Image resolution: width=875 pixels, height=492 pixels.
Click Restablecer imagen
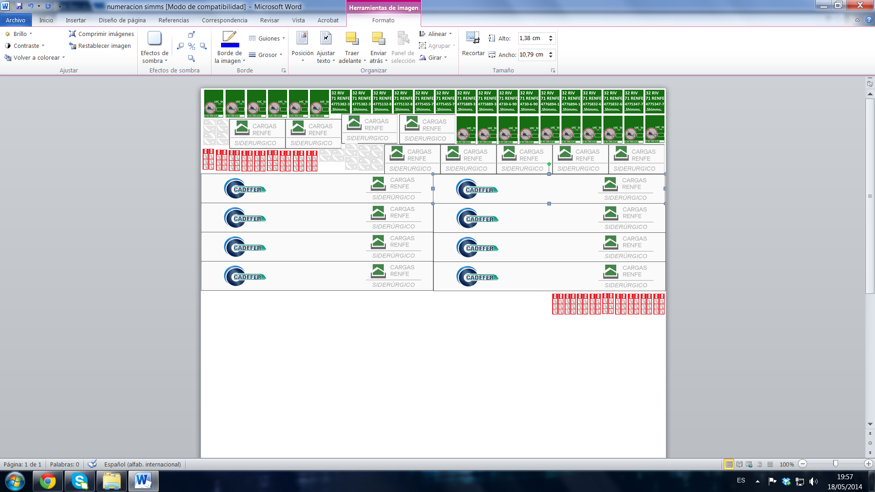[100, 46]
